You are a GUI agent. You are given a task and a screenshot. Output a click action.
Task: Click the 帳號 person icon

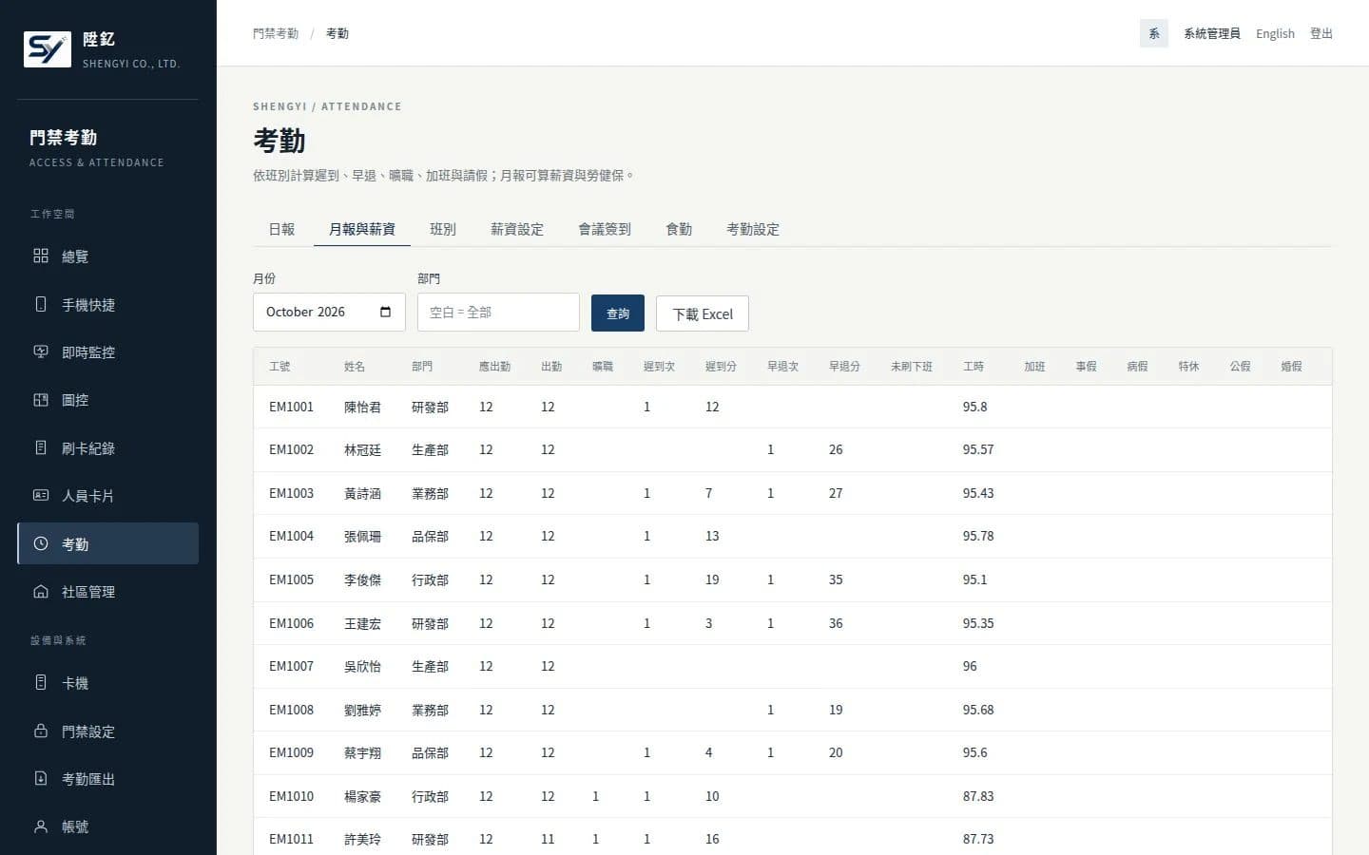tap(41, 826)
